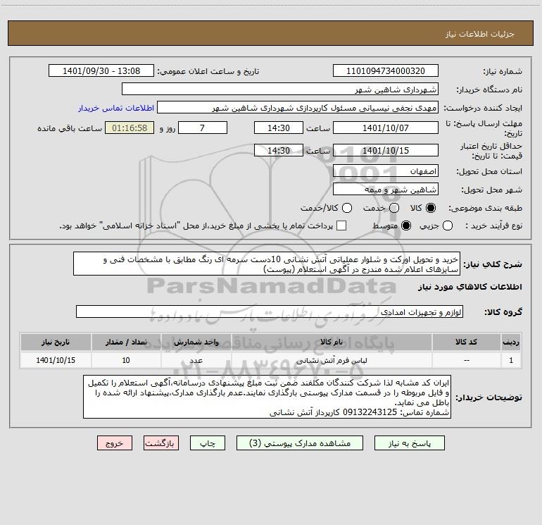The image size is (542, 525).
Task: Click requester field مهدی نجفی تیسیانی
Action: [x=297, y=108]
